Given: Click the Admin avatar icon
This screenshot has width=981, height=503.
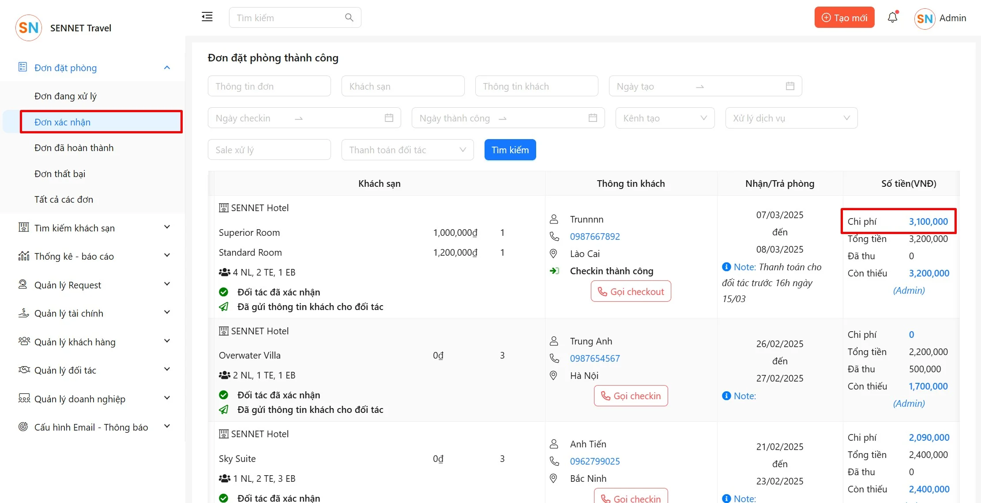Looking at the screenshot, I should pos(925,19).
